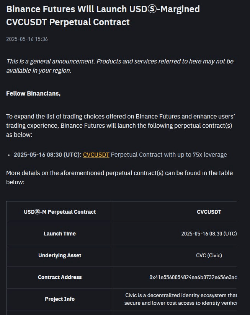
Task: Click the More details paragraph above the table
Action: click(119, 178)
